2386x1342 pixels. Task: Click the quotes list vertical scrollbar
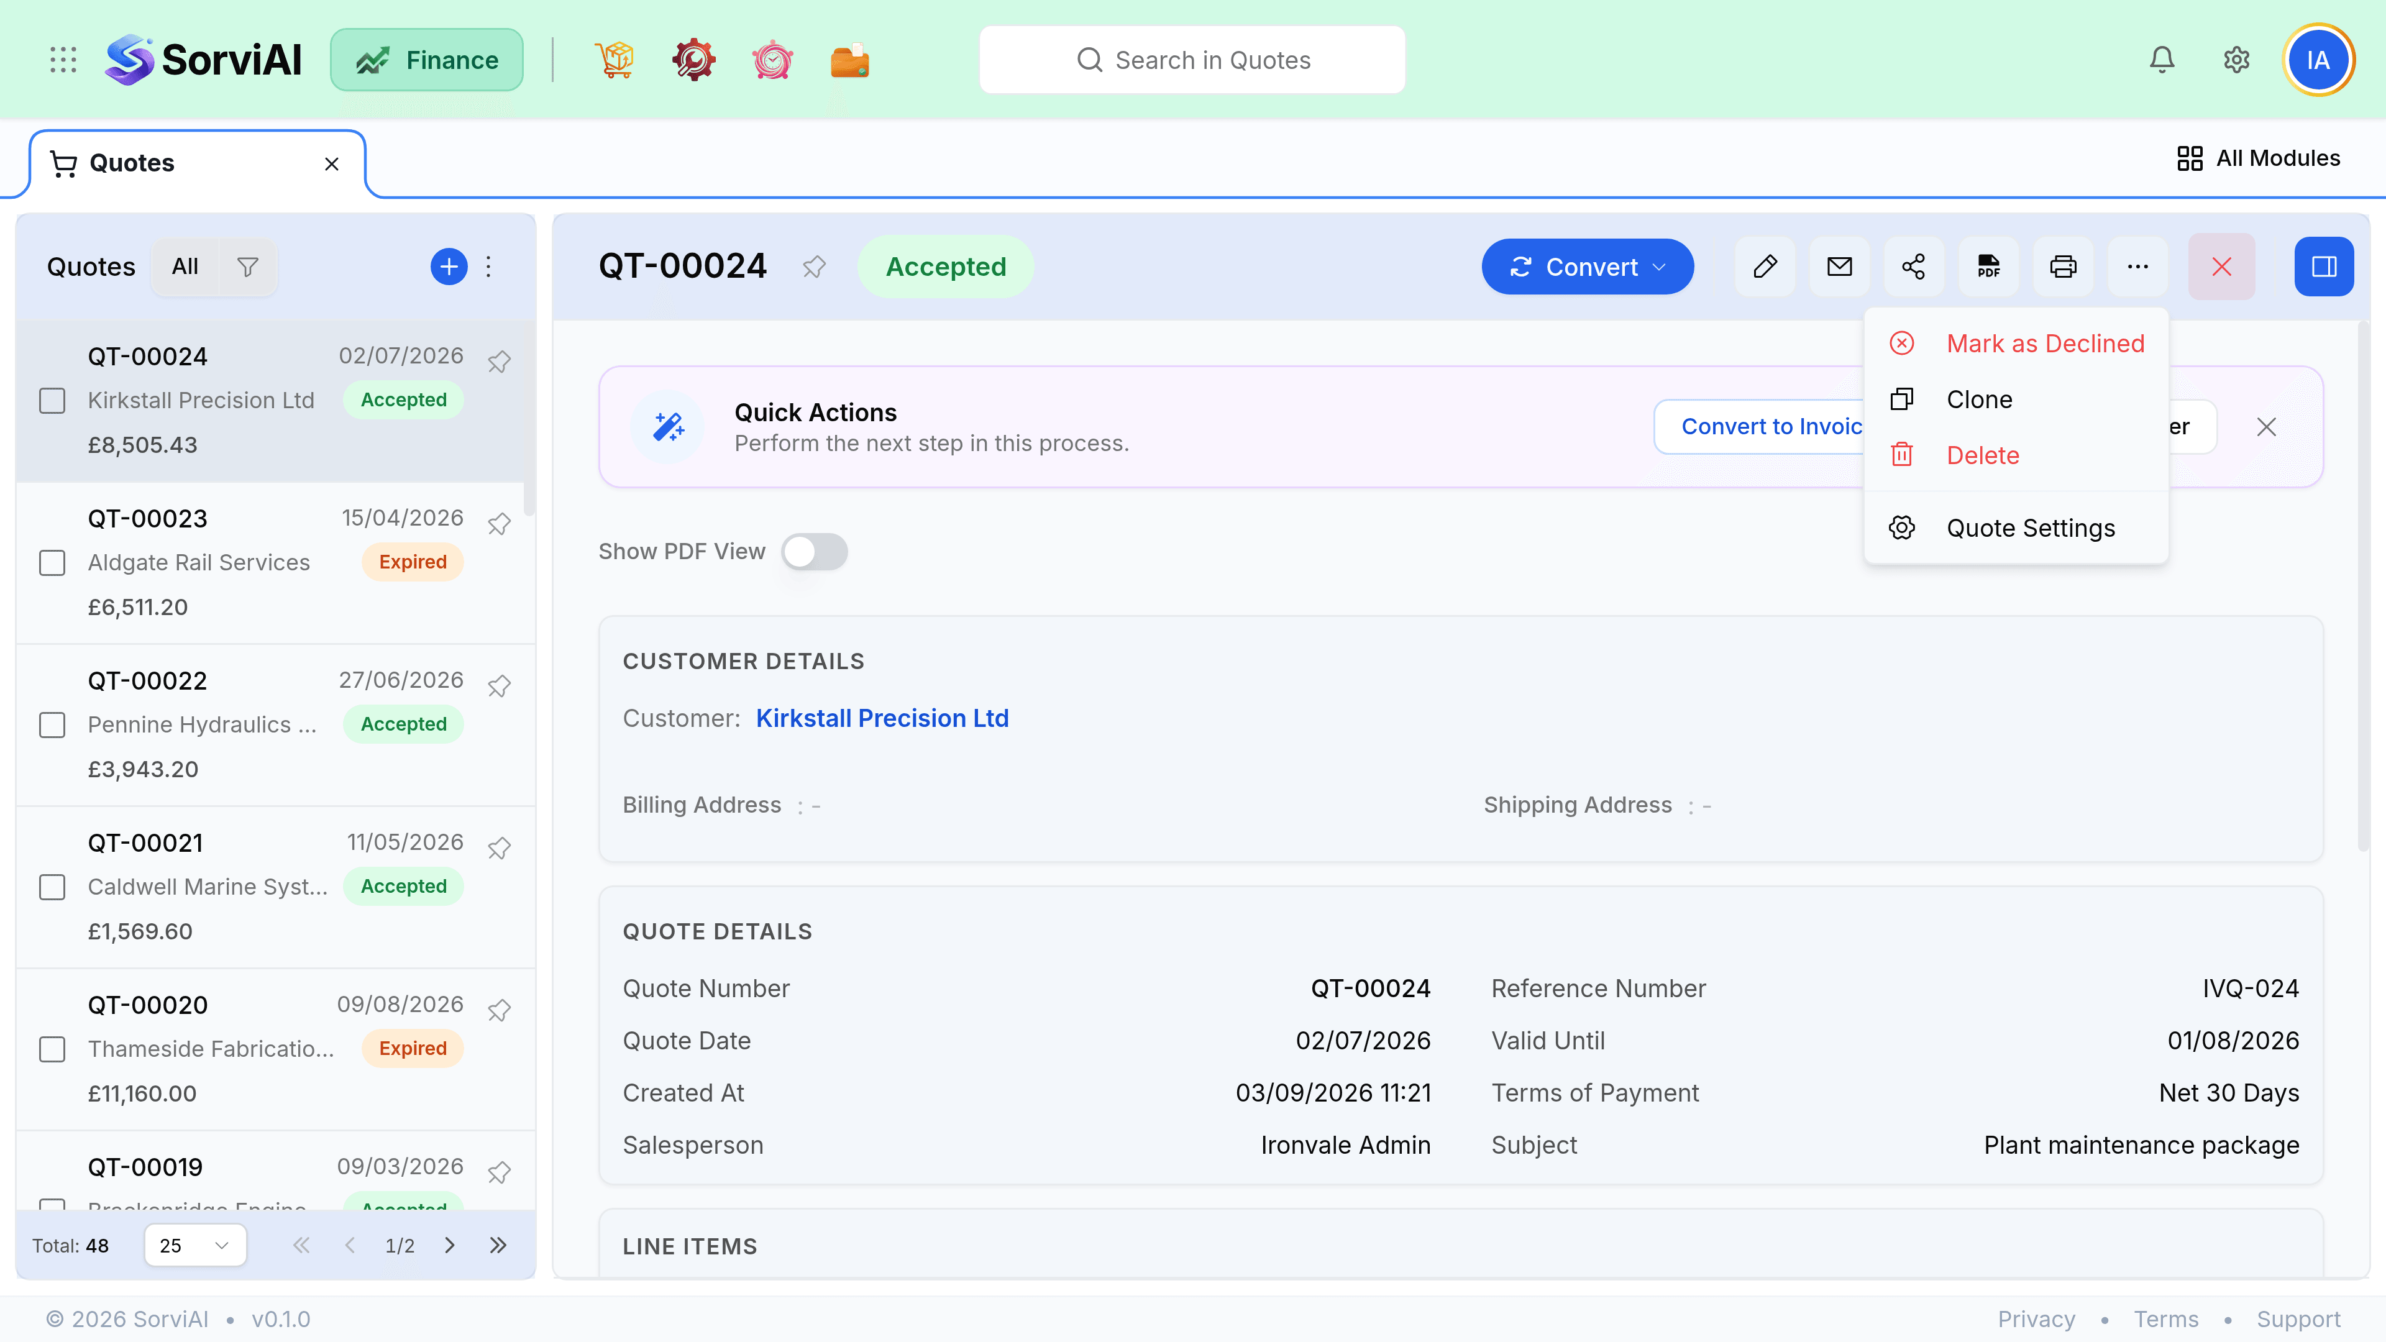[530, 419]
